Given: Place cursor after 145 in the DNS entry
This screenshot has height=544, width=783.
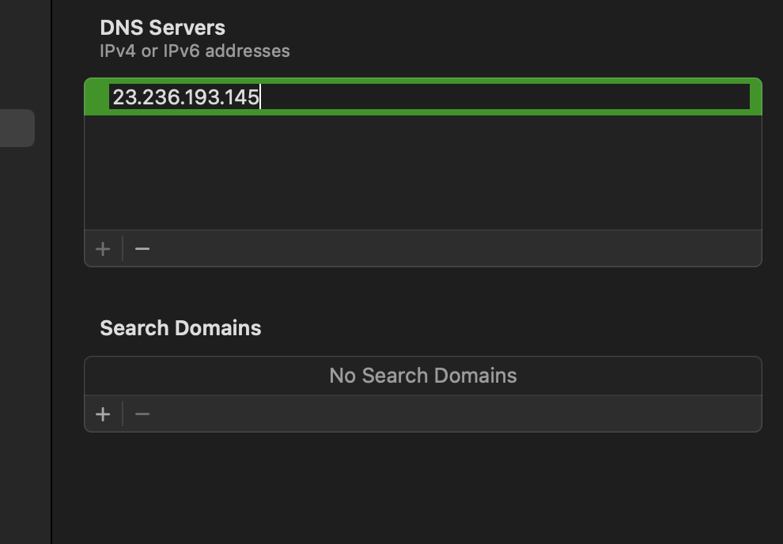Looking at the screenshot, I should (x=260, y=96).
